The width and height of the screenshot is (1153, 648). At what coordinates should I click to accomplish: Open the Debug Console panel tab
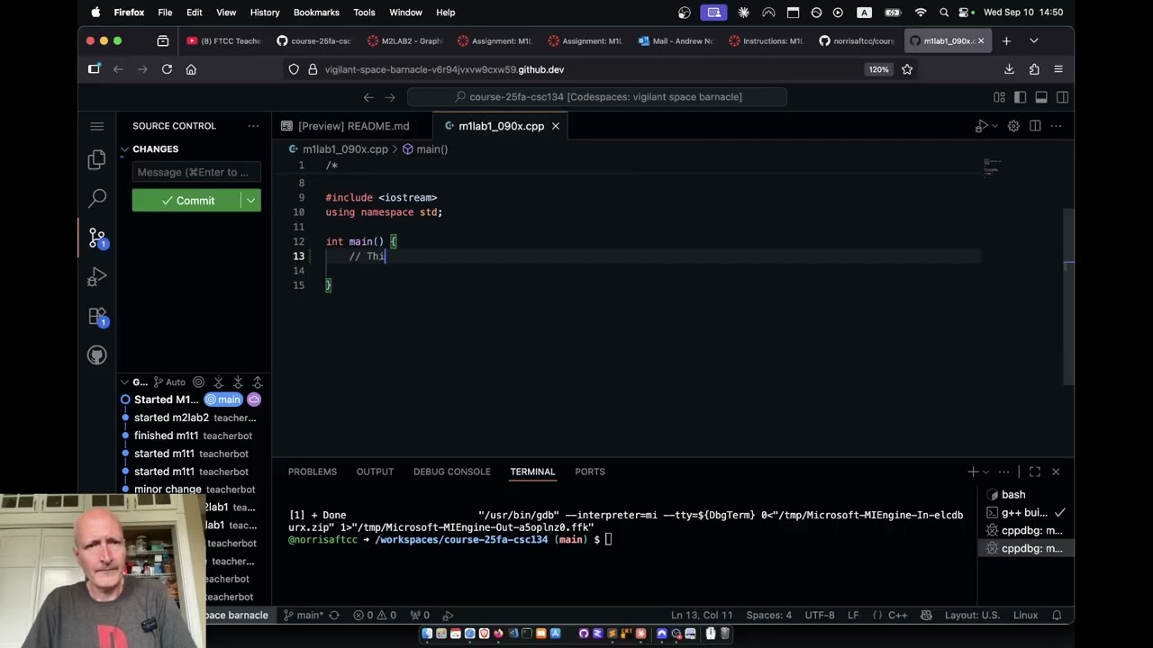pyautogui.click(x=452, y=472)
